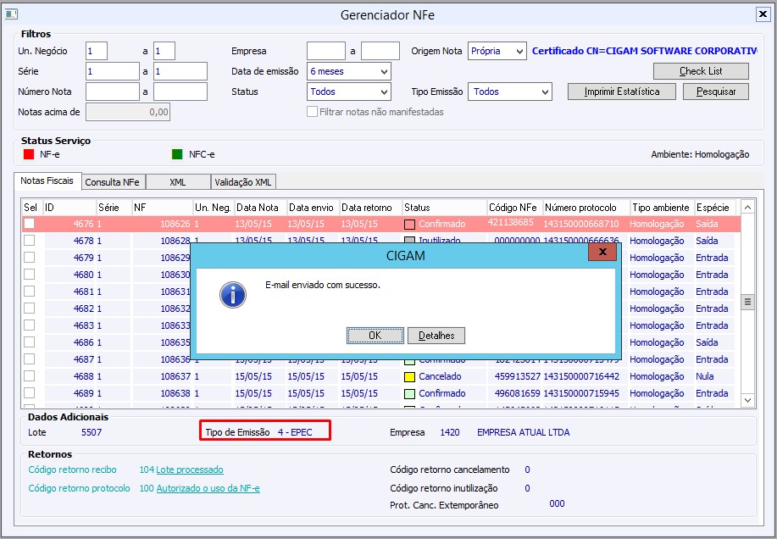This screenshot has height=539, width=777.
Task: Click the green NFC-e service status indicator
Action: point(177,154)
